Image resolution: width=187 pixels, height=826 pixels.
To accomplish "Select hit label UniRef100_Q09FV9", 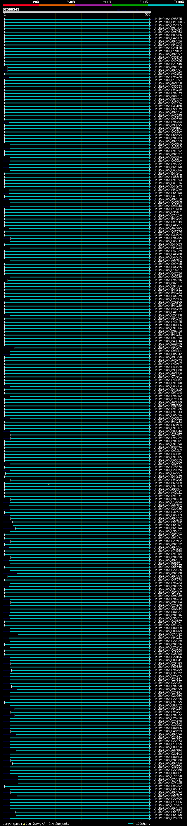I will point(168,119).
